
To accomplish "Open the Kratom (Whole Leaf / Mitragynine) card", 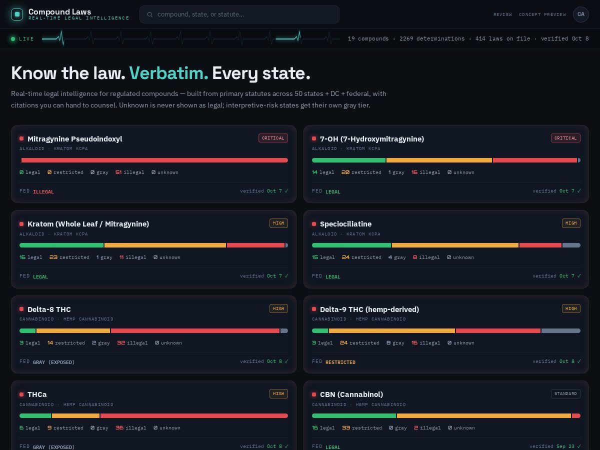I will [153, 249].
